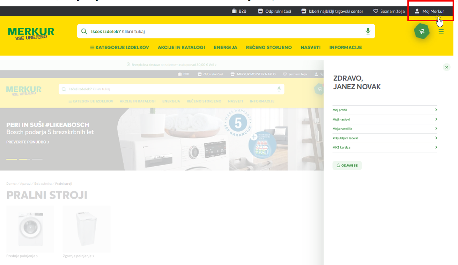Select the Energija menu item
Viewport: 458px width, 265px height.
pyautogui.click(x=225, y=48)
